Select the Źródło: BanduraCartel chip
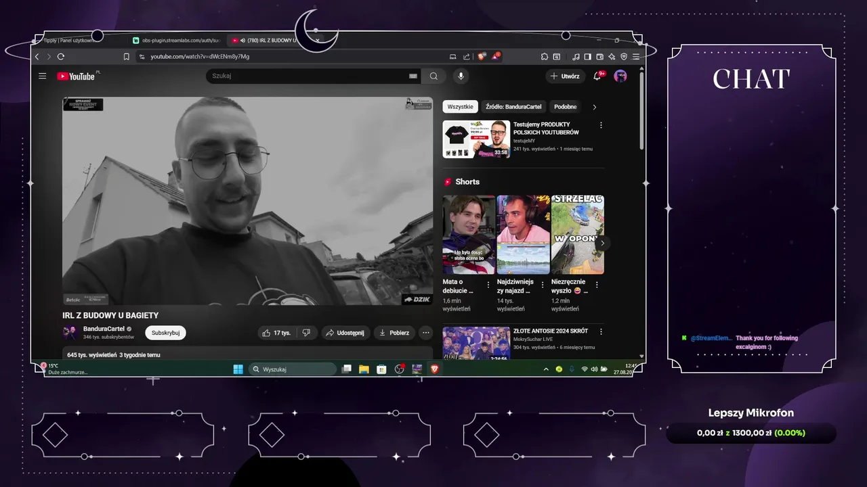867x487 pixels. 513,107
